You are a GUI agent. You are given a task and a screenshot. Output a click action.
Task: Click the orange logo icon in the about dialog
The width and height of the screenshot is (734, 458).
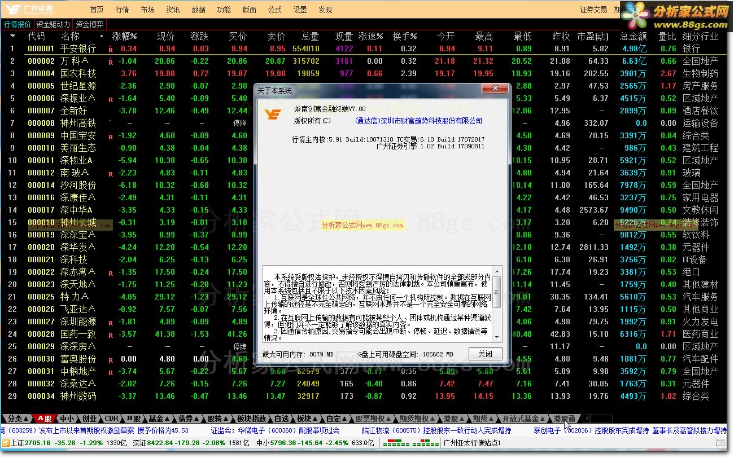click(273, 114)
